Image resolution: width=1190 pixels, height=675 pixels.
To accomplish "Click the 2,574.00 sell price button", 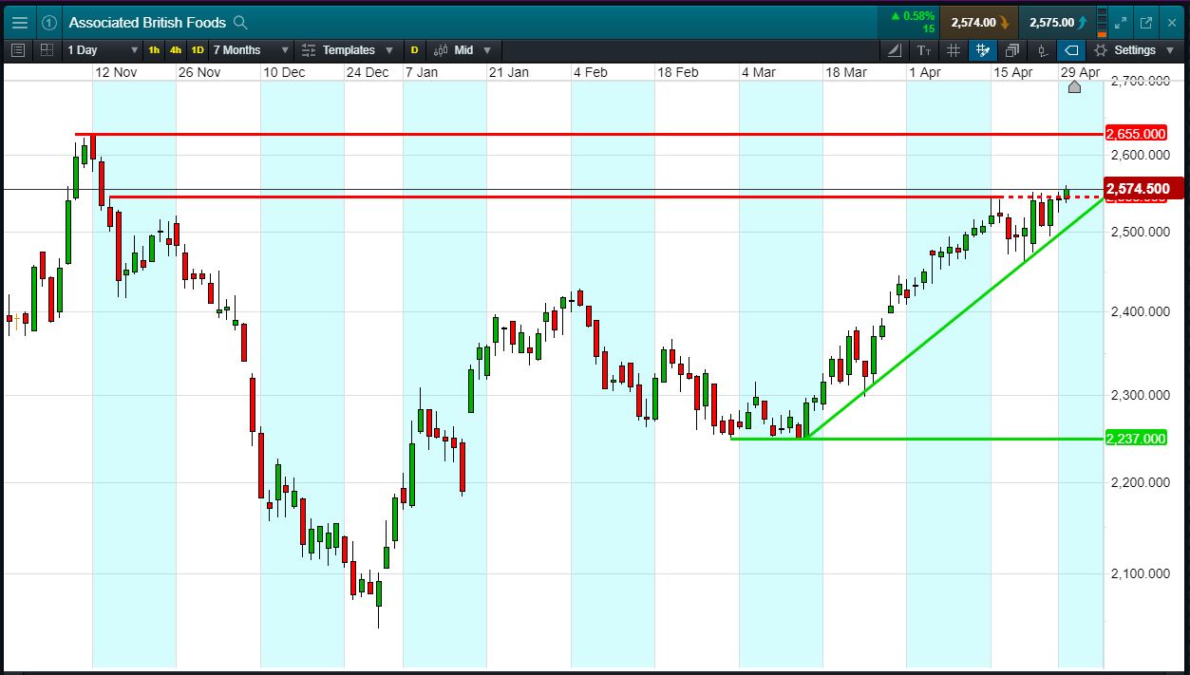I will point(979,22).
